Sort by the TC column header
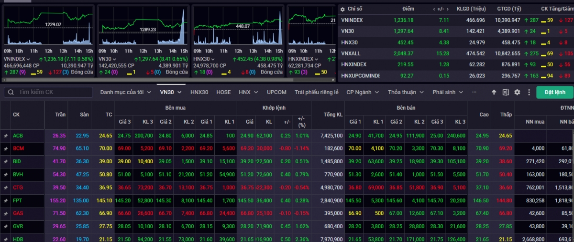The image size is (574, 242). (109, 115)
